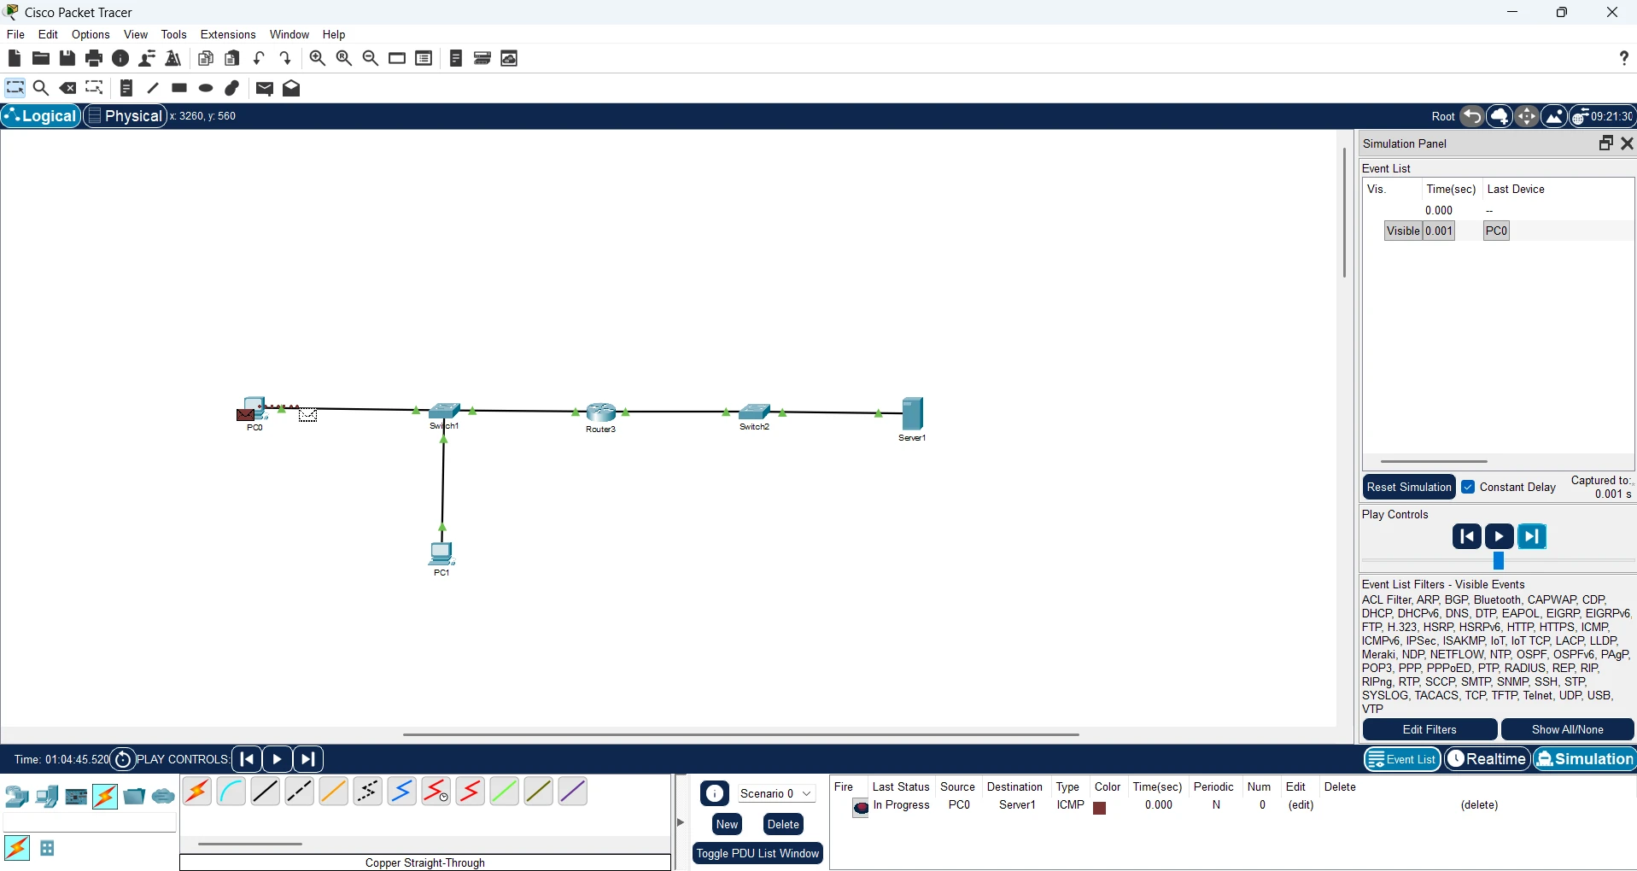Screen dimensions: 1637x871
Task: Add a Simple PDU envelope
Action: pyautogui.click(x=265, y=88)
